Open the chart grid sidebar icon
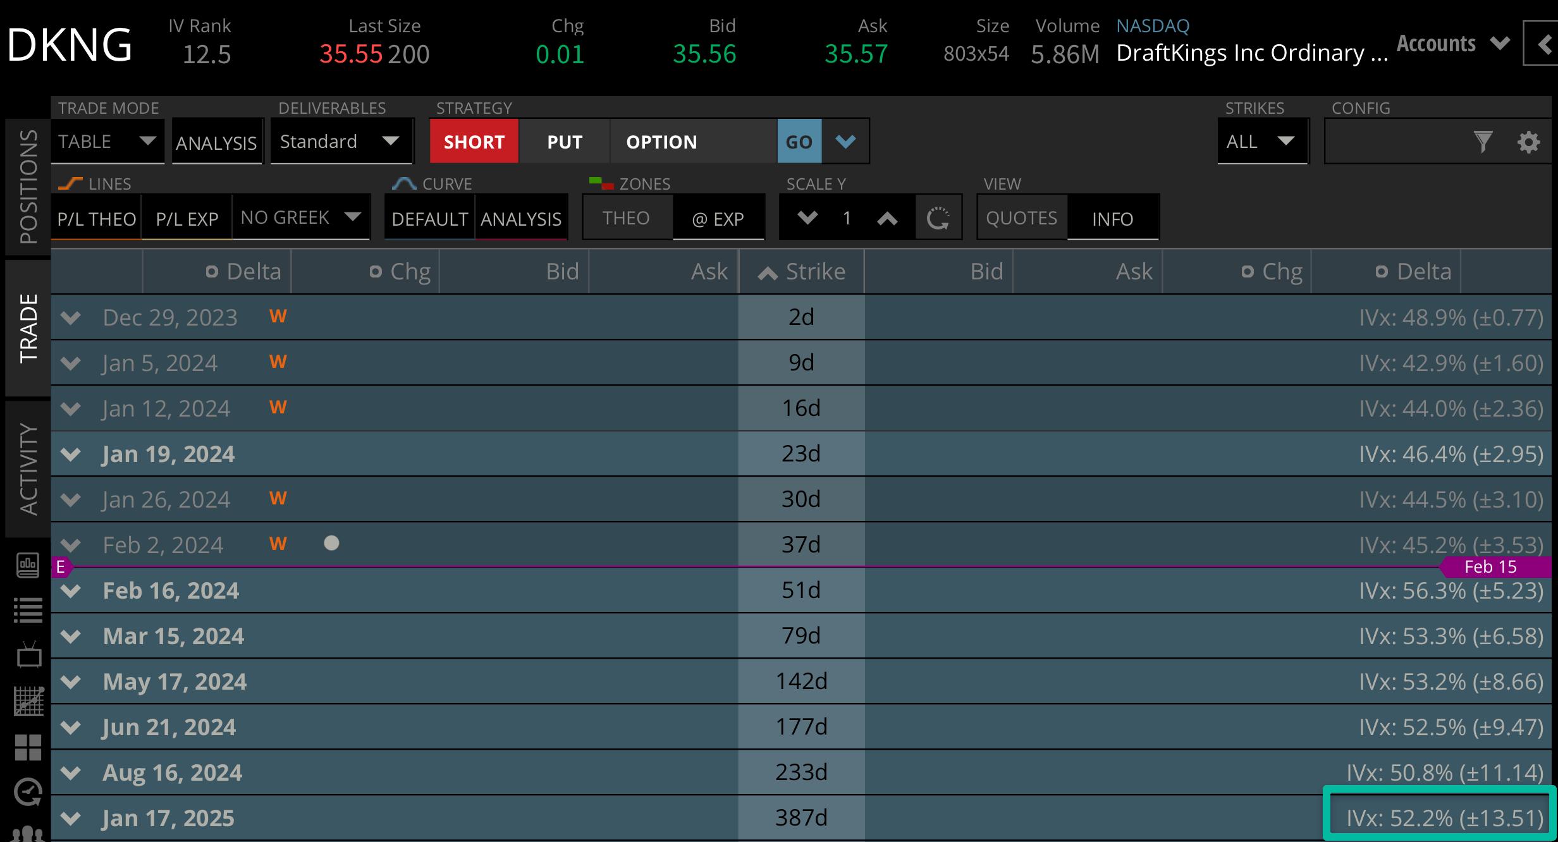The image size is (1558, 842). coord(28,702)
